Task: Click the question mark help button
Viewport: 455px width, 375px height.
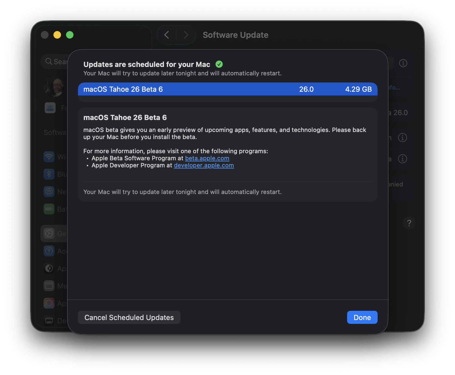Action: [409, 223]
